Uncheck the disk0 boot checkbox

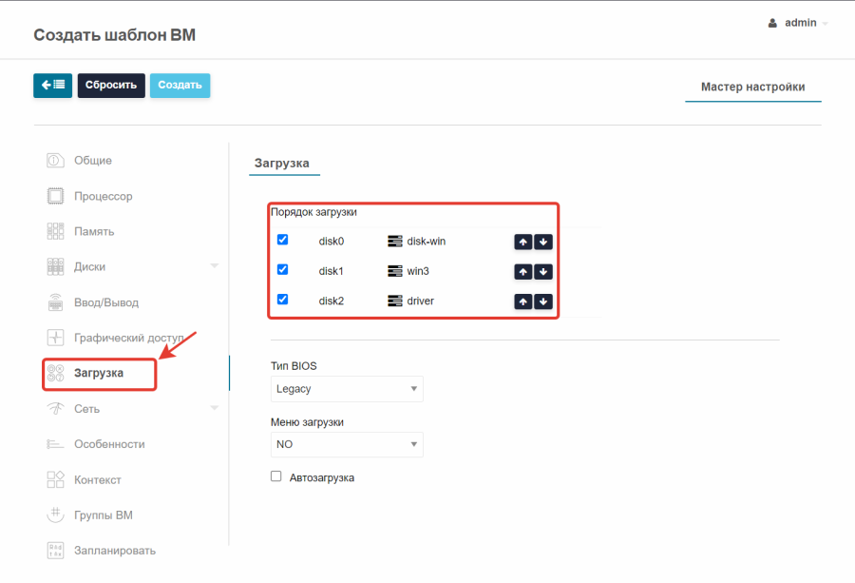pos(282,240)
